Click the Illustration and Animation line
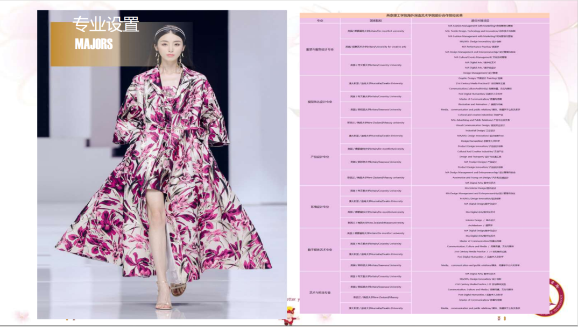Screen dimensions: 578x327 (x=480, y=104)
